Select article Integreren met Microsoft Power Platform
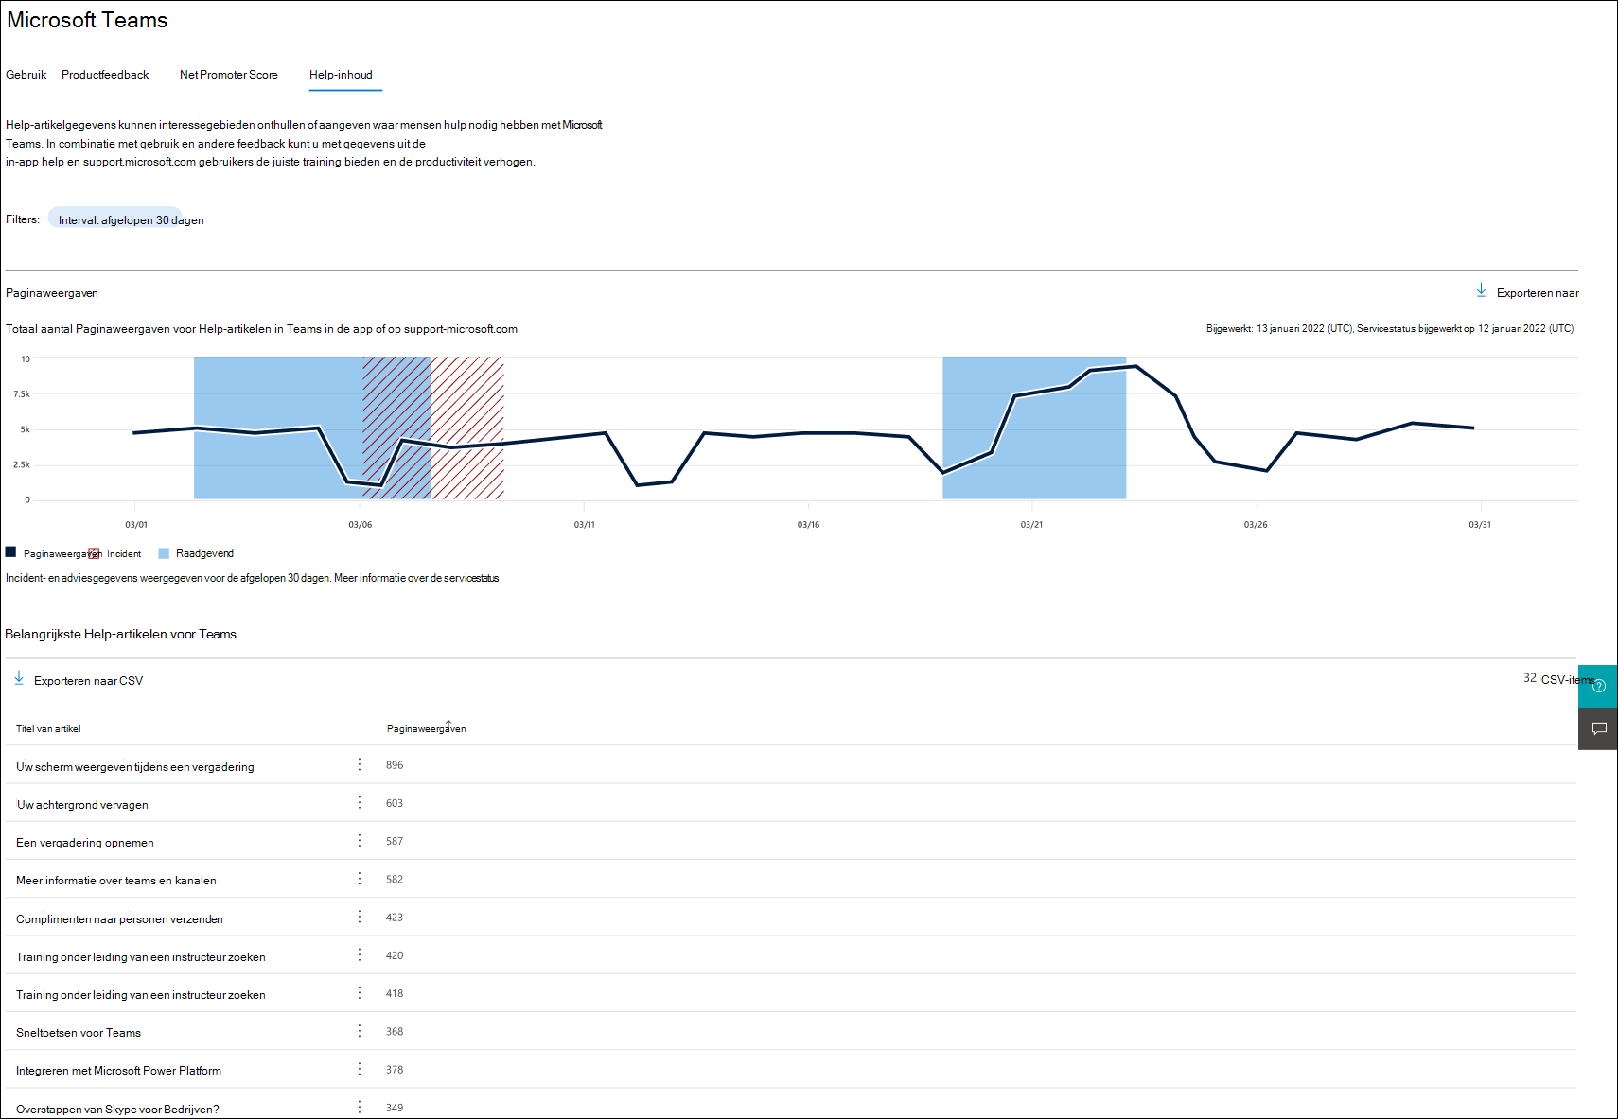 point(118,1071)
